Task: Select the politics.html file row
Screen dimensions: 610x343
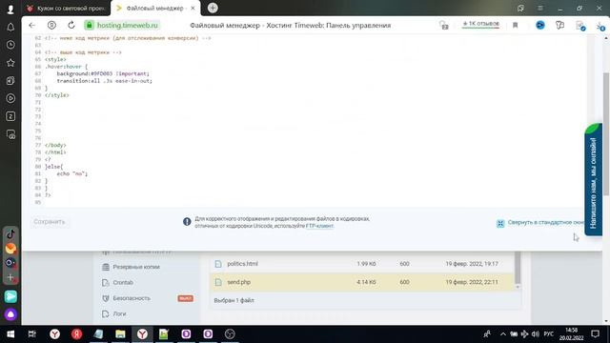Action: point(362,264)
